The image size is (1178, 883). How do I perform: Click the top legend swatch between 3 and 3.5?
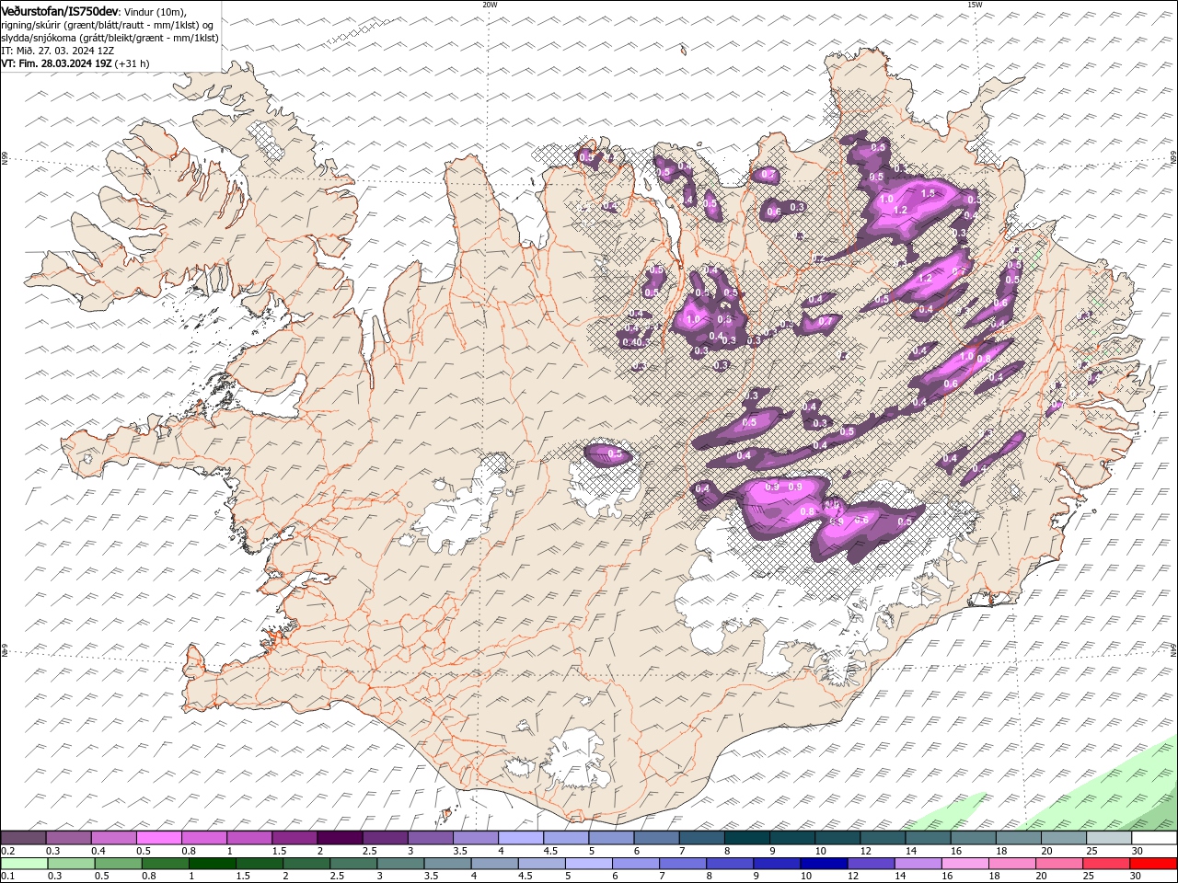click(x=430, y=838)
